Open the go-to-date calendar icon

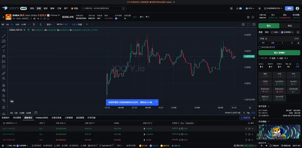coord(36,113)
